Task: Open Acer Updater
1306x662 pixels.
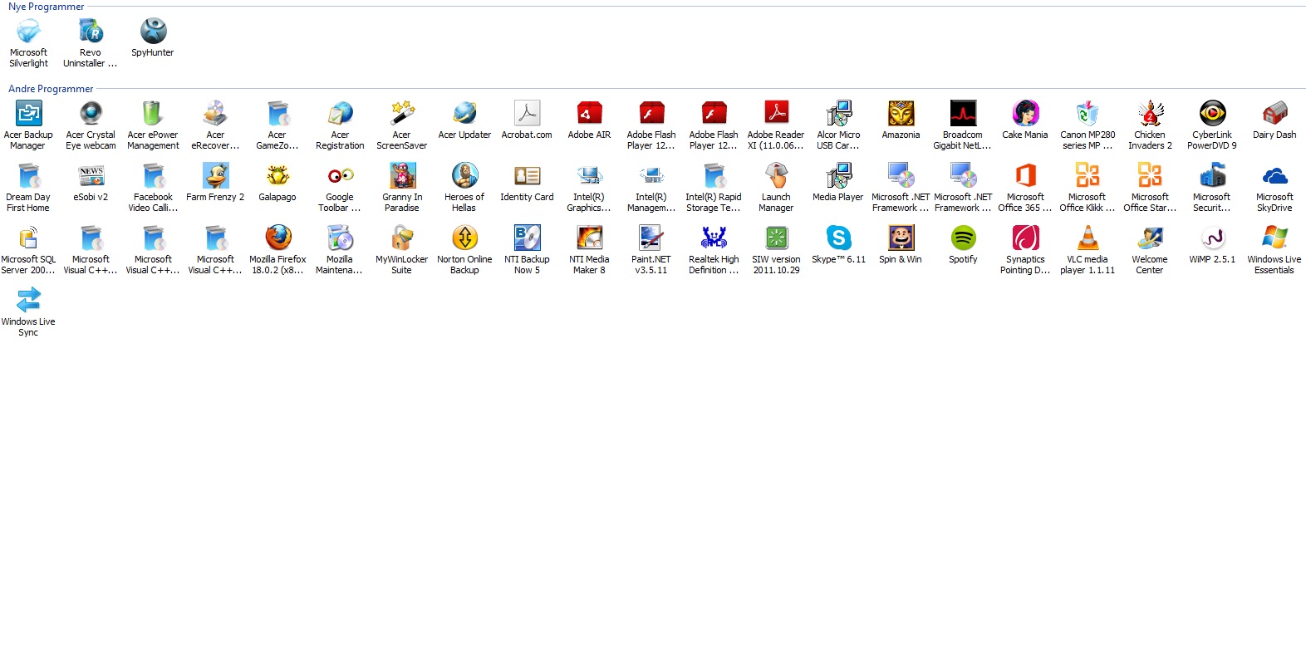Action: tap(464, 113)
